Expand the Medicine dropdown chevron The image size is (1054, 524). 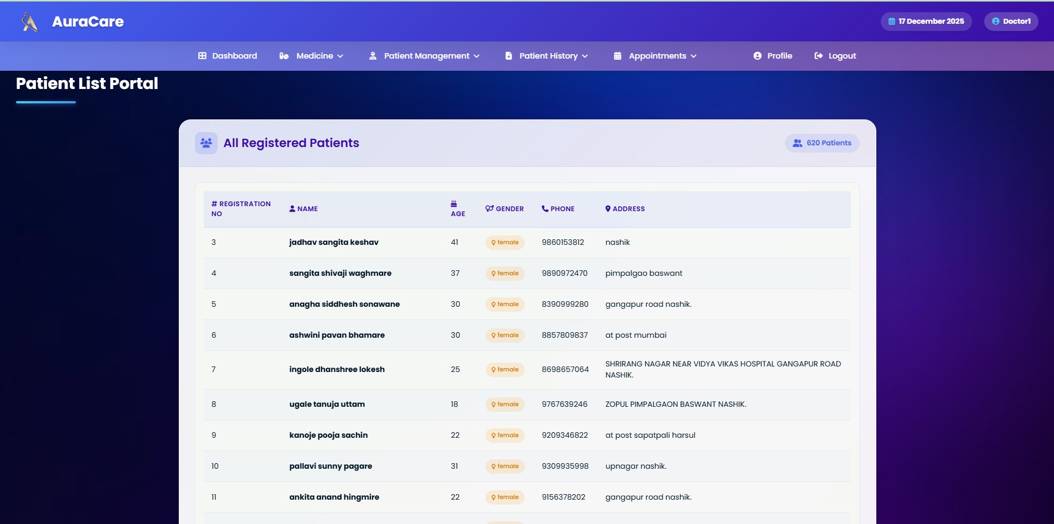(340, 56)
